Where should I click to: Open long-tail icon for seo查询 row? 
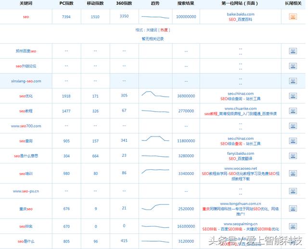pyautogui.click(x=293, y=141)
